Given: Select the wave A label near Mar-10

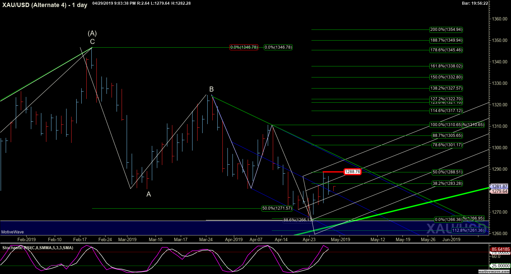Looking at the screenshot, I should pos(148,194).
